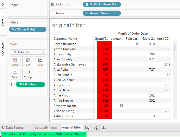Open the sets with hiding sheet

(x=46, y=127)
